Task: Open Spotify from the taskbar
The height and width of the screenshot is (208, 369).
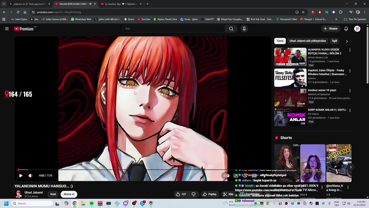Action: [x=92, y=203]
